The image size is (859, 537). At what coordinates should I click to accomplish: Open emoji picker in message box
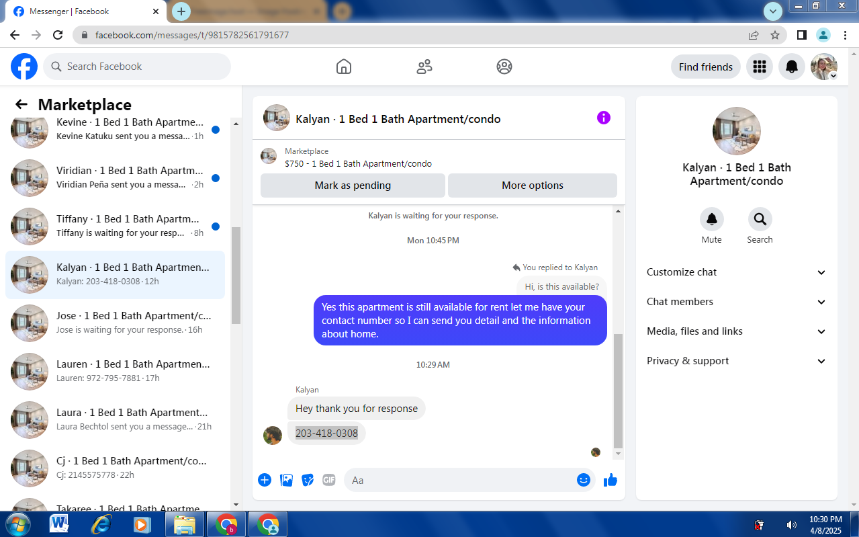tap(584, 480)
